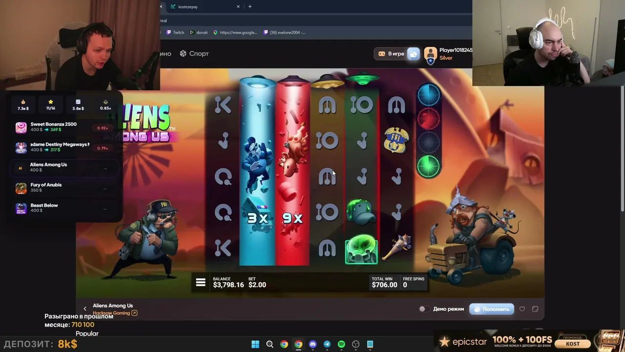The height and width of the screenshot is (352, 625).
Task: Click the blue 3x multiplier on reel
Action: [x=257, y=218]
